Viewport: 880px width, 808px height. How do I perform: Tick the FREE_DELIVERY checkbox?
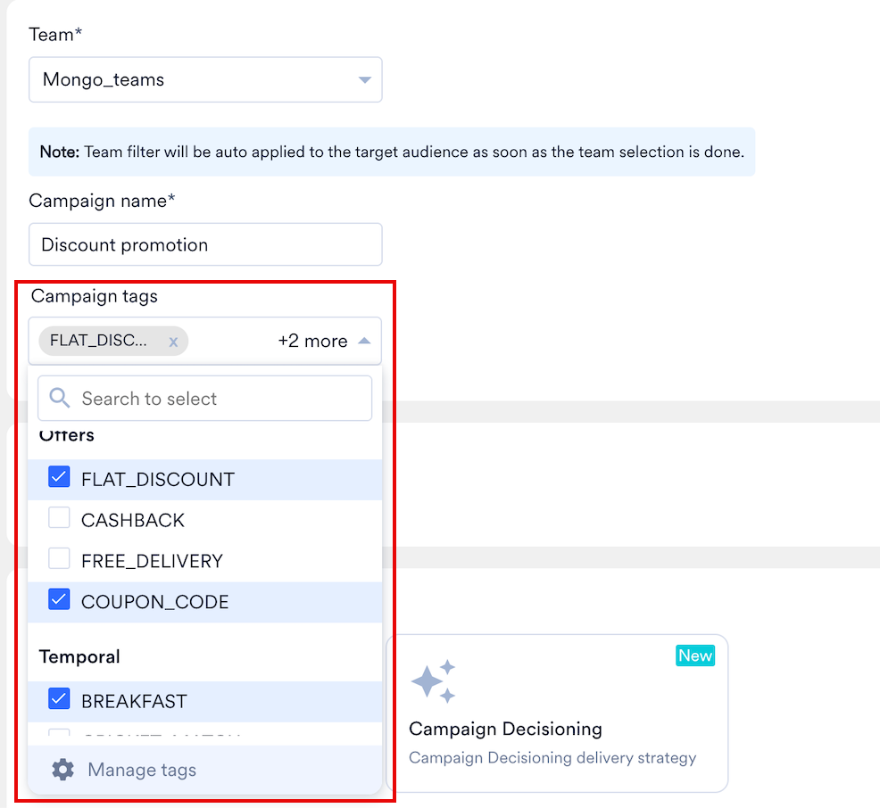click(x=59, y=560)
